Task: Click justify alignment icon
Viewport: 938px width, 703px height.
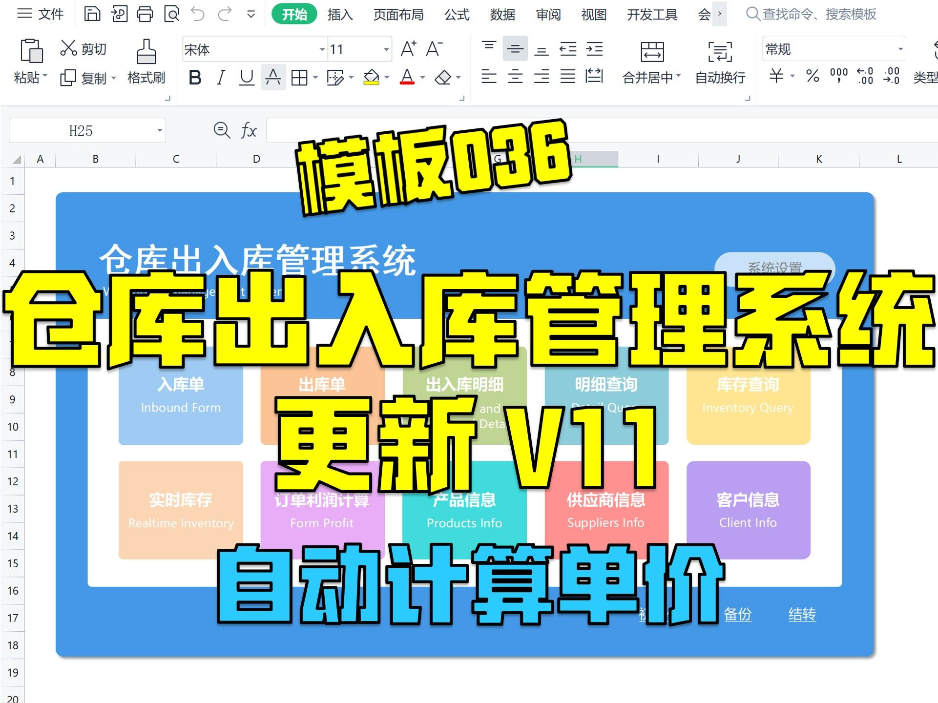Action: coord(568,76)
